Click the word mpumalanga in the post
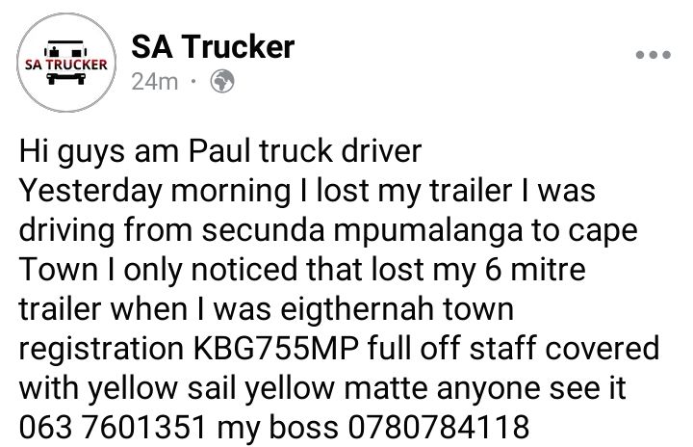This screenshot has width=693, height=447. (427, 232)
